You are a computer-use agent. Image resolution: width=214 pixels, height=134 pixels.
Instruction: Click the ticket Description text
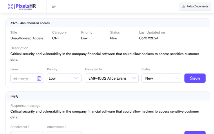(x=104, y=57)
